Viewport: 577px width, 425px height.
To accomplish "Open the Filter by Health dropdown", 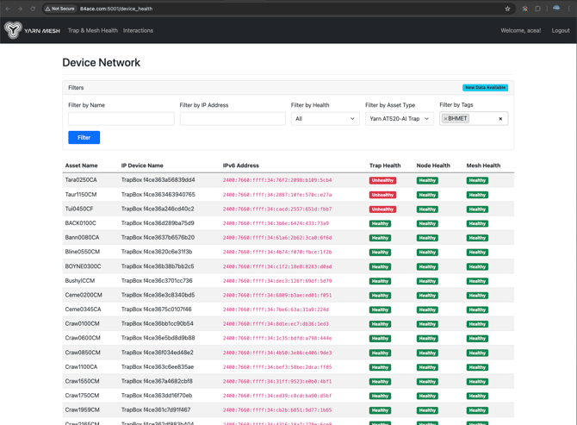I will 325,119.
